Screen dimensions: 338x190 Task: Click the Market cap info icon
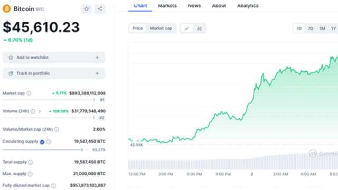pos(29,93)
